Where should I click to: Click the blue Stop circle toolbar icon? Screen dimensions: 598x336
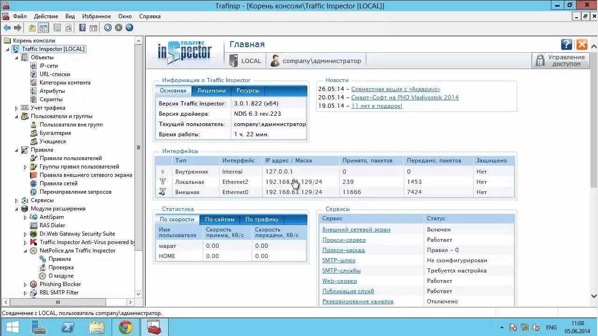point(108,28)
